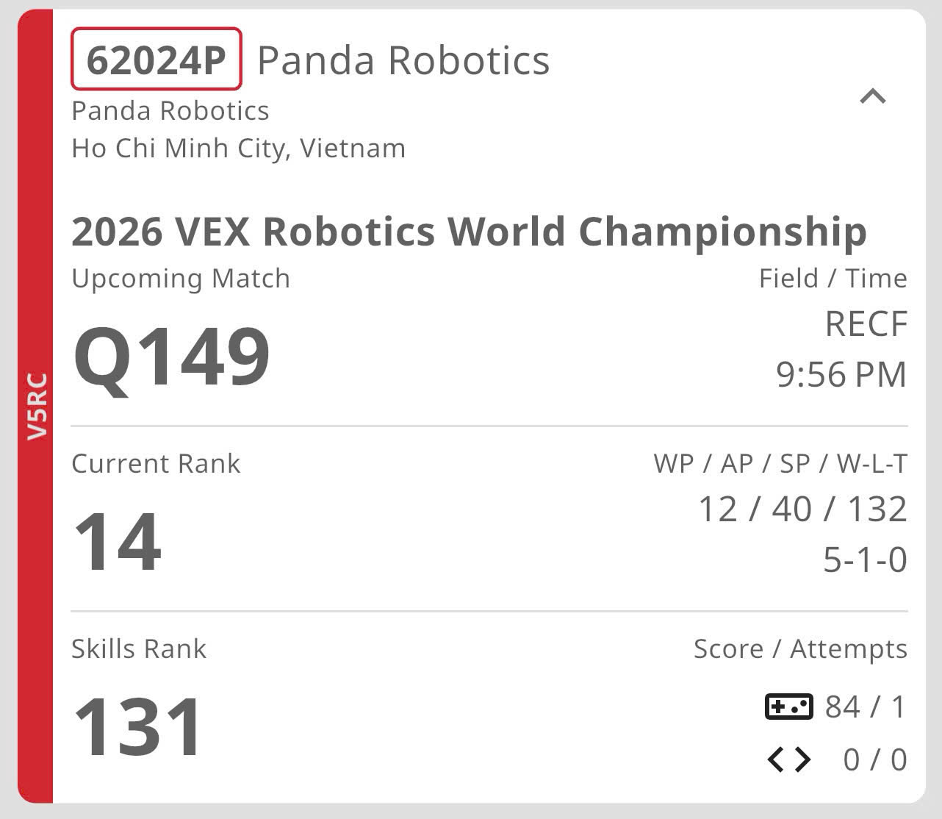942x819 pixels.
Task: Click the 5-1-0 win-loss-tie record
Action: (865, 559)
